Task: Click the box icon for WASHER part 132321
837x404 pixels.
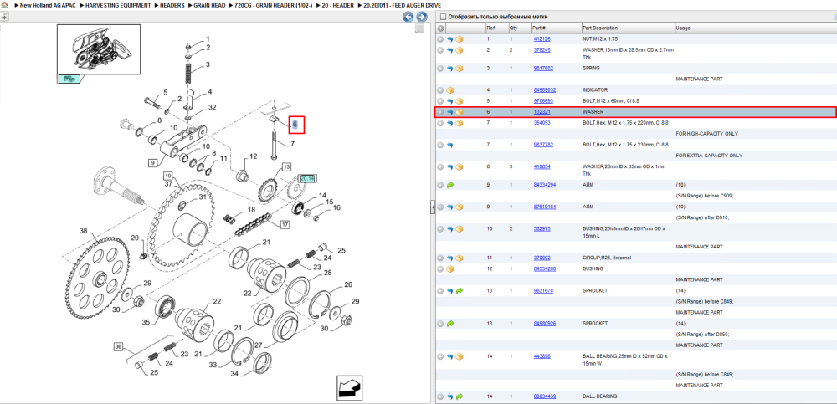Action: point(459,112)
